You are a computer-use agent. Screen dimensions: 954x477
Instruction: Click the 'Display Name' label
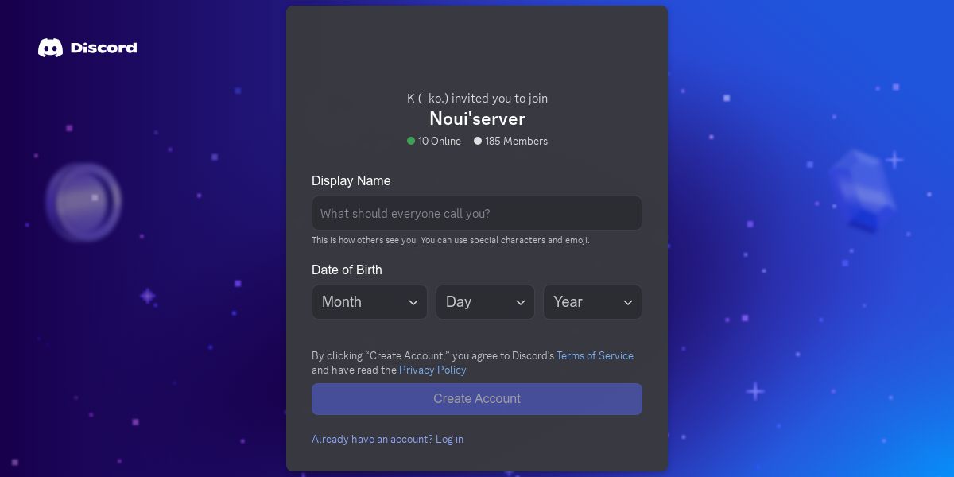351,180
